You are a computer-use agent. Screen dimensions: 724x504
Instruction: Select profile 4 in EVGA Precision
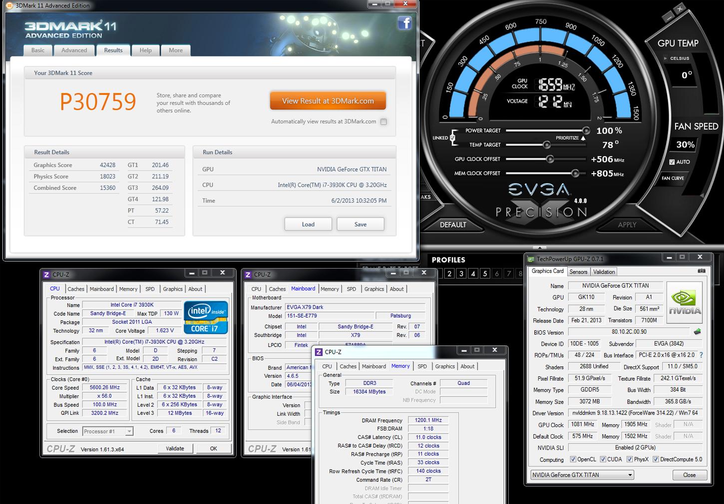click(473, 273)
